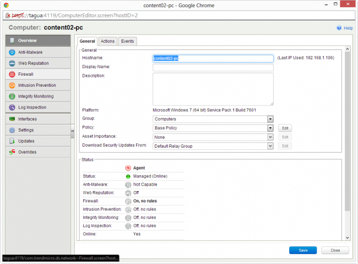358x264 pixels.
Task: Open Log Inspection magnifier icon
Action: (x=12, y=107)
